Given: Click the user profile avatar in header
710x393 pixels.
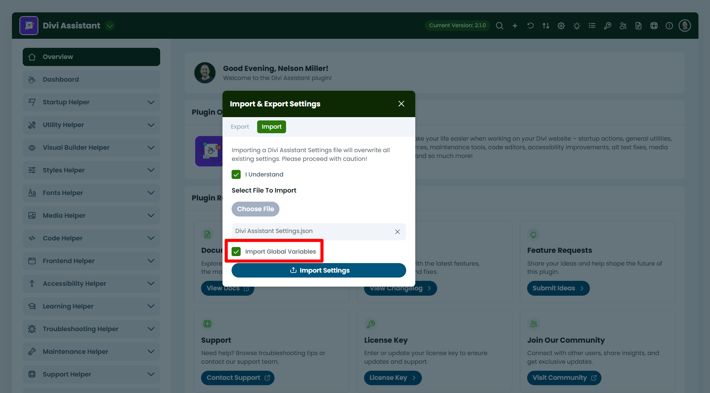Looking at the screenshot, I should pos(685,26).
